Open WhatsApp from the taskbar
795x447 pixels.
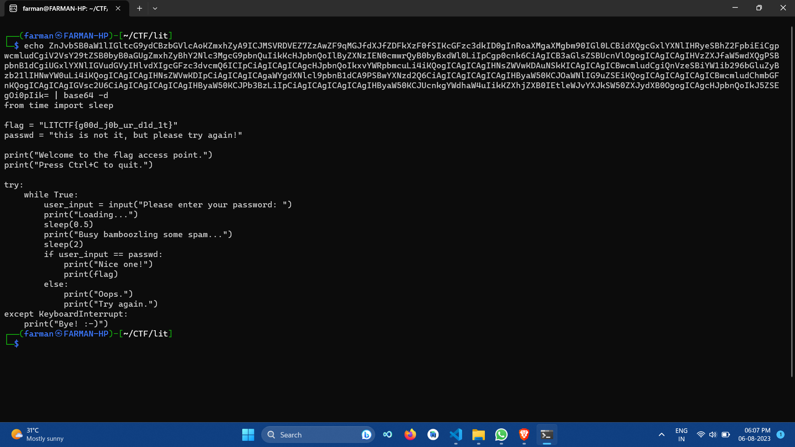[x=501, y=435]
